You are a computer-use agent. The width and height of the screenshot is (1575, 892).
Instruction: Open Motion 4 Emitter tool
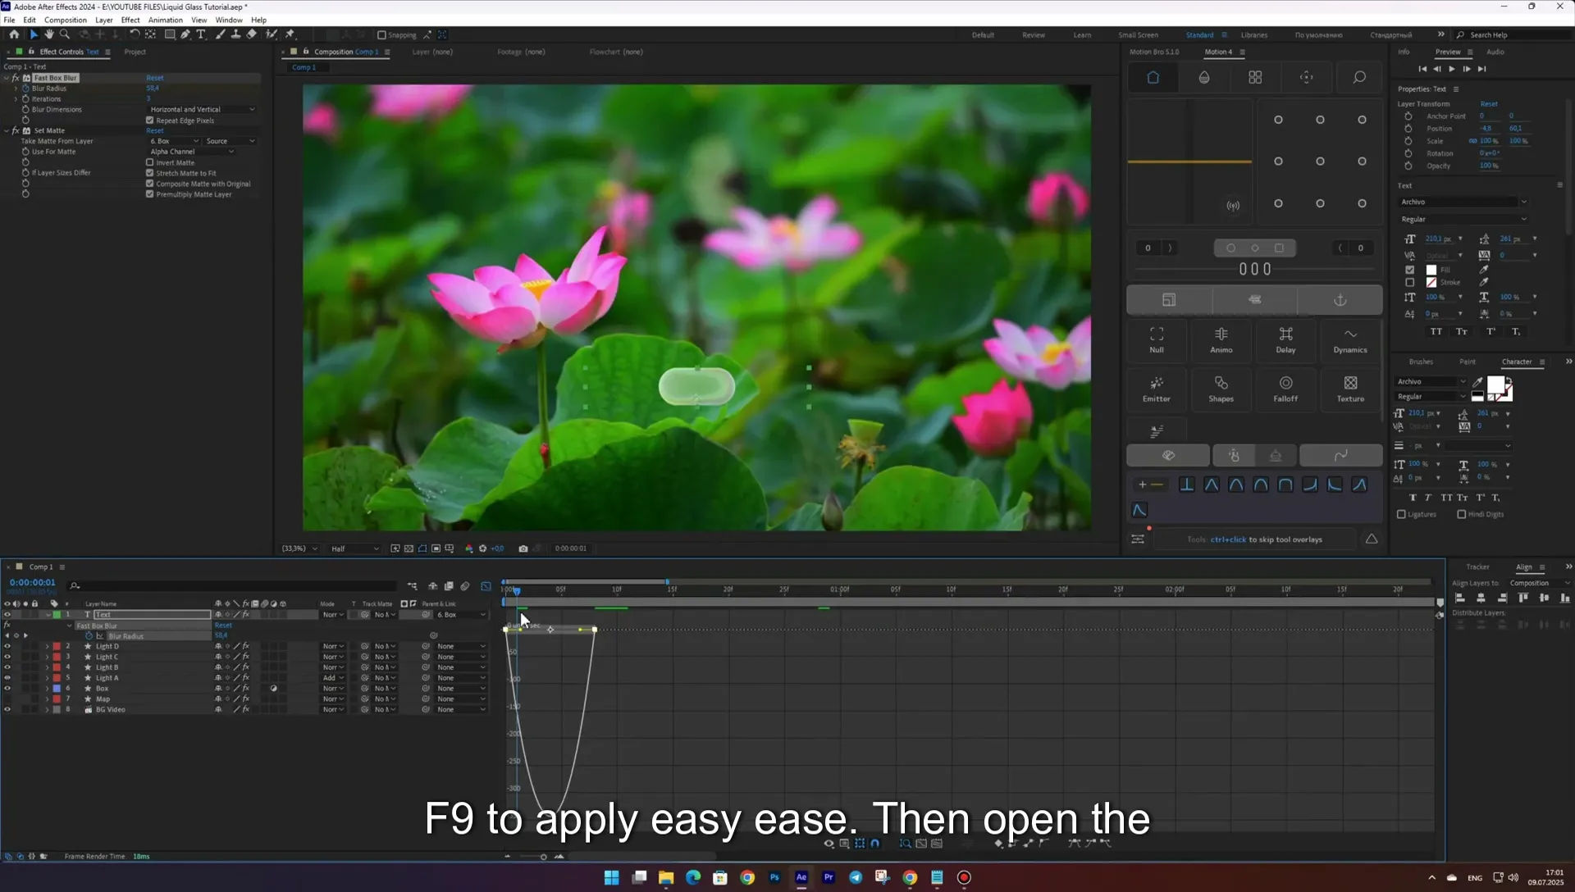1157,389
